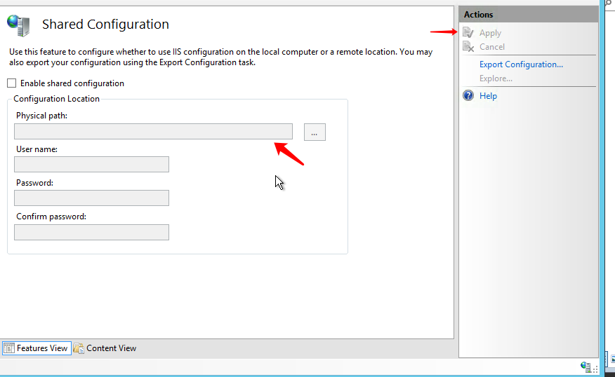Viewport: 615px width, 377px height.
Task: Select the Password input field
Action: [x=91, y=198]
